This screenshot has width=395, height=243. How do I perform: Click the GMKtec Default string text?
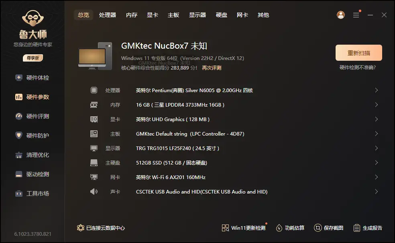point(190,134)
